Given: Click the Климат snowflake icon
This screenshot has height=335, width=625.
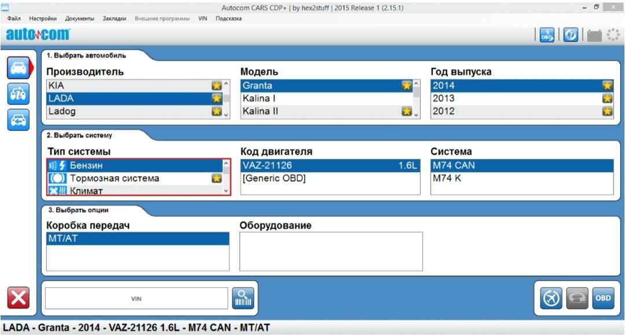Looking at the screenshot, I should click(x=57, y=191).
